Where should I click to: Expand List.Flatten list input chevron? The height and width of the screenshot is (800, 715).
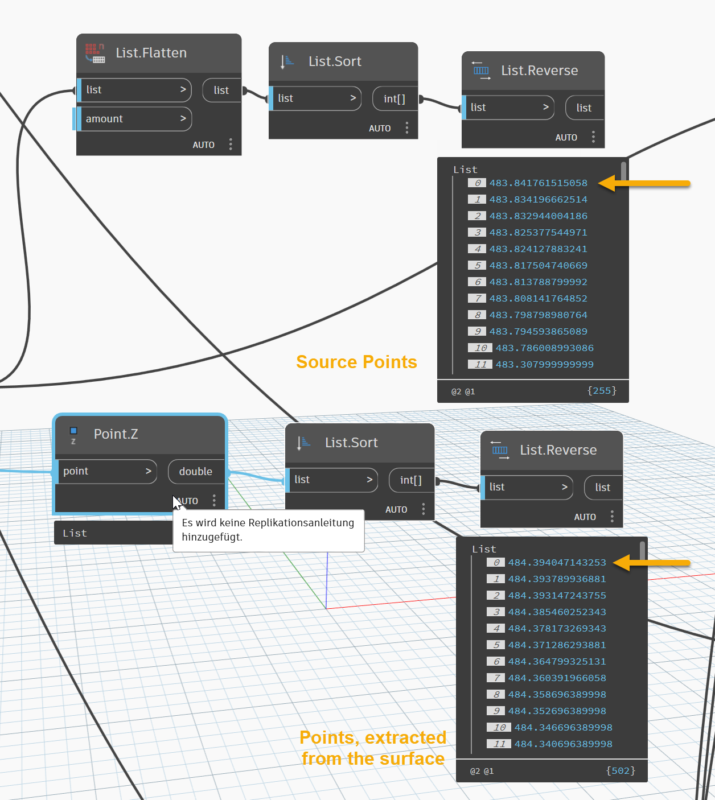click(x=183, y=89)
